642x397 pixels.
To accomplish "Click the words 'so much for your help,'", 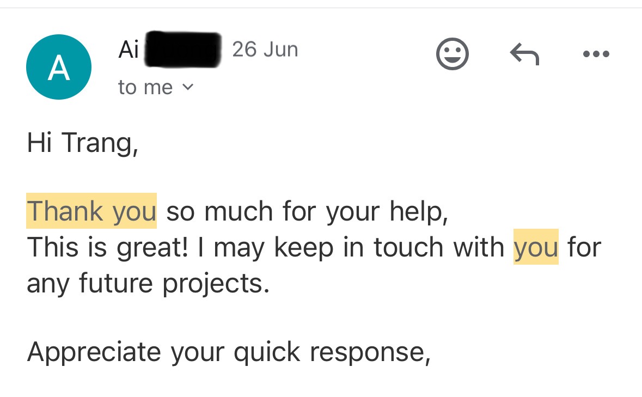I will click(307, 212).
